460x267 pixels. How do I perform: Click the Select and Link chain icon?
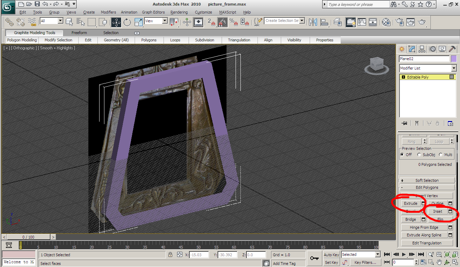click(9, 22)
